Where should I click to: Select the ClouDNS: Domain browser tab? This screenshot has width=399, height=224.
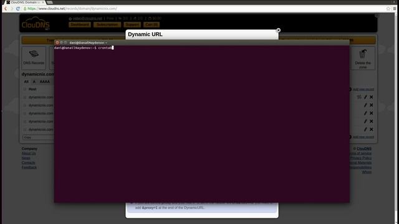(x=26, y=2)
